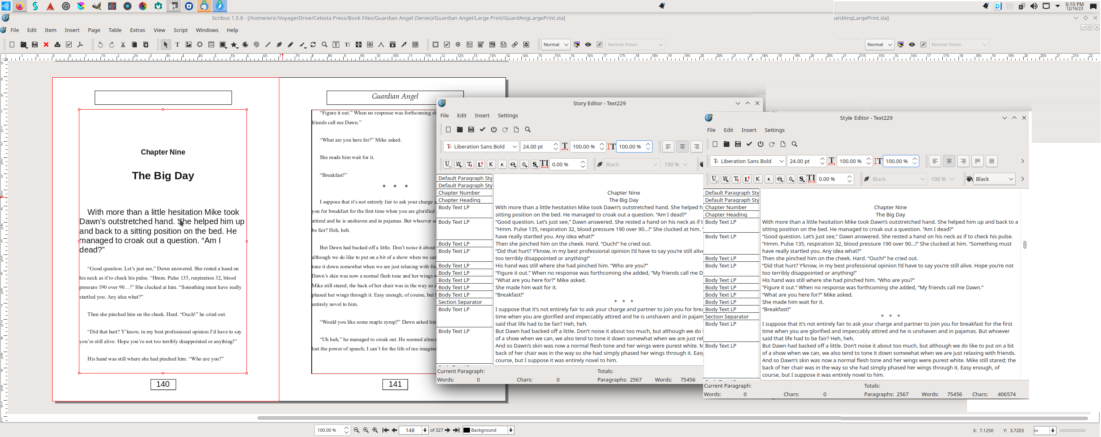This screenshot has height=437, width=1101.
Task: Click Update Text Frame and Exit checkmark in Story Editor
Action: point(482,129)
